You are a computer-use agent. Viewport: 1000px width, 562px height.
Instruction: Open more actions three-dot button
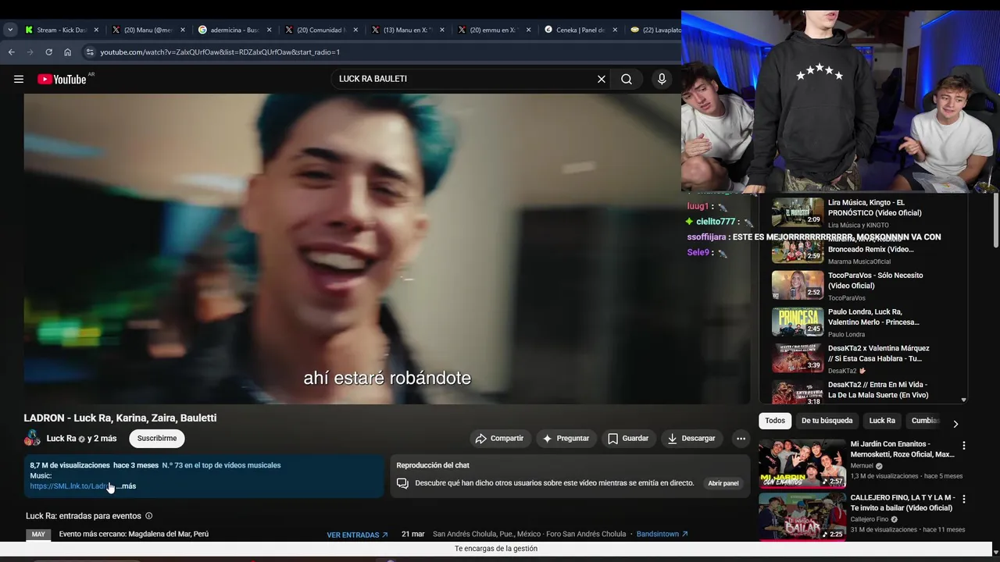pyautogui.click(x=741, y=439)
